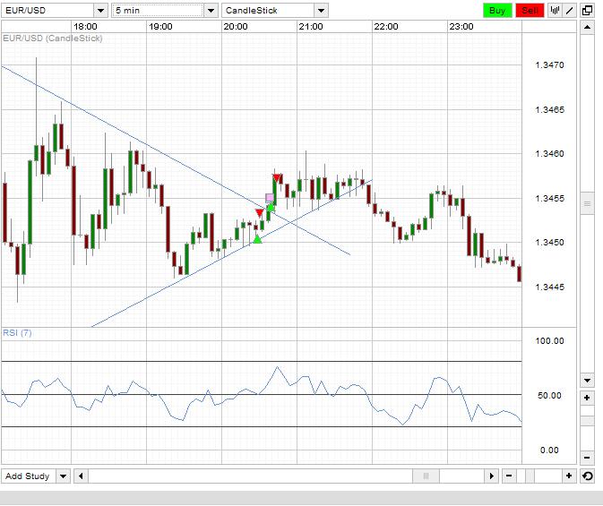Click the 0.00 RSI axis label
The width and height of the screenshot is (603, 506).
[549, 450]
